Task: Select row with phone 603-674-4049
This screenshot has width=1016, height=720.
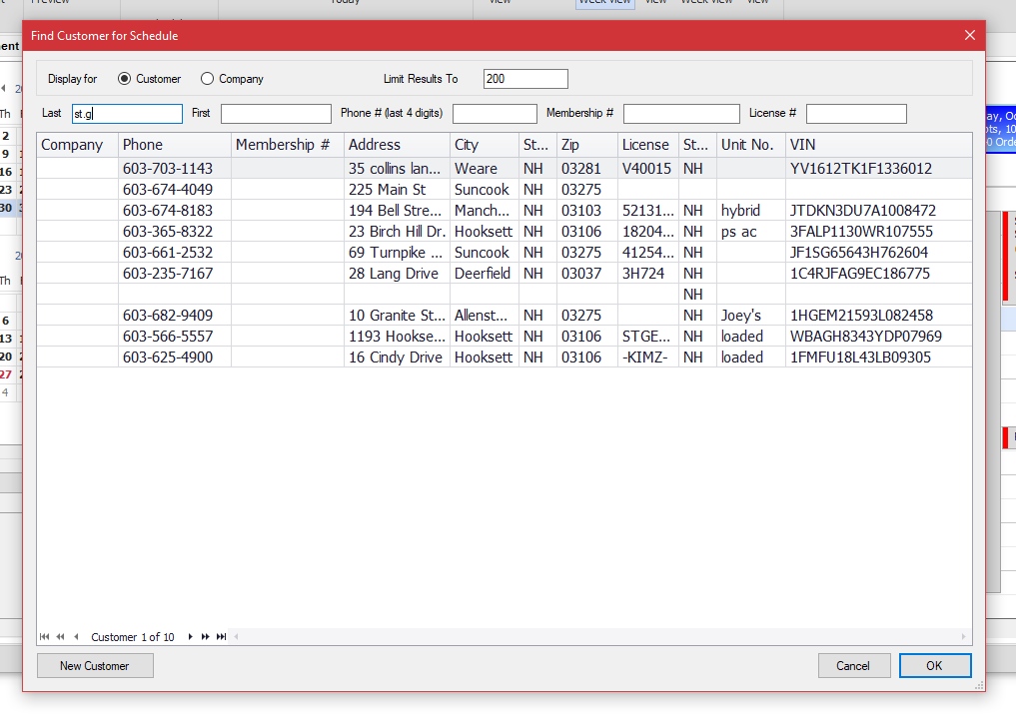Action: (505, 189)
